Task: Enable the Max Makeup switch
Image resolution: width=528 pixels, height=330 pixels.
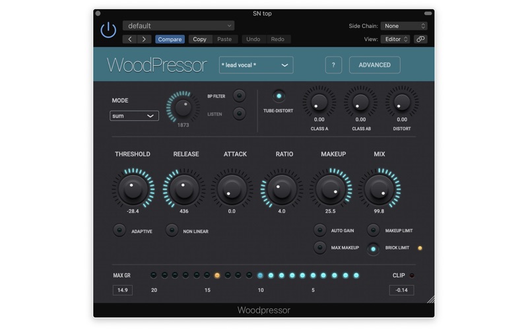Action: tap(320, 248)
